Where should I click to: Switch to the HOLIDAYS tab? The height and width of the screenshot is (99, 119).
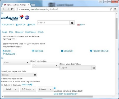point(9,54)
